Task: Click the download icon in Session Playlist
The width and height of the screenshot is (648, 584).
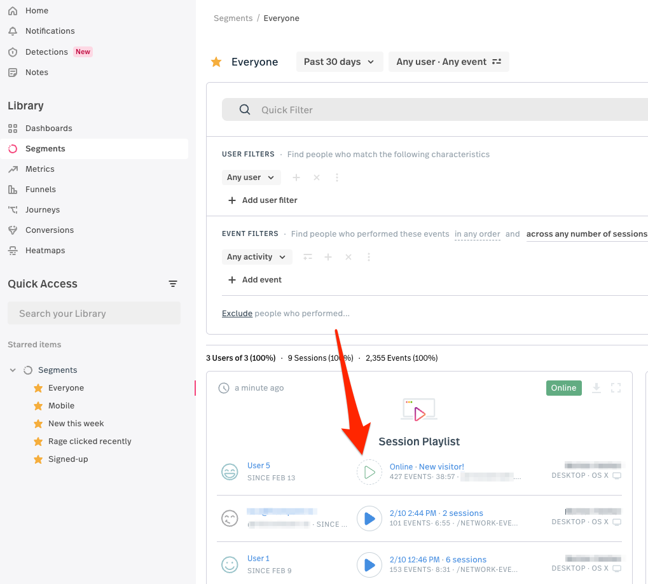Action: (596, 388)
